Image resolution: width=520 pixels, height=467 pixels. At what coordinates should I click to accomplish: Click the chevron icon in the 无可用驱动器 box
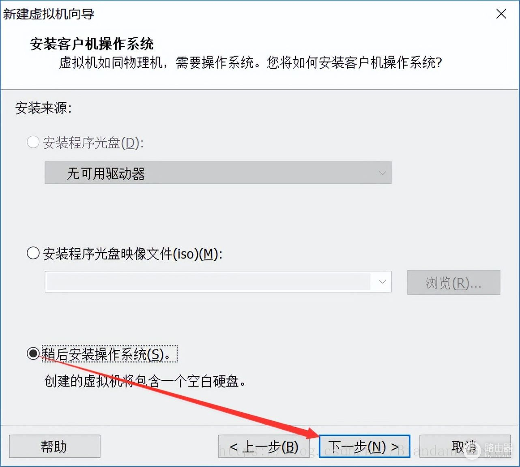[382, 173]
